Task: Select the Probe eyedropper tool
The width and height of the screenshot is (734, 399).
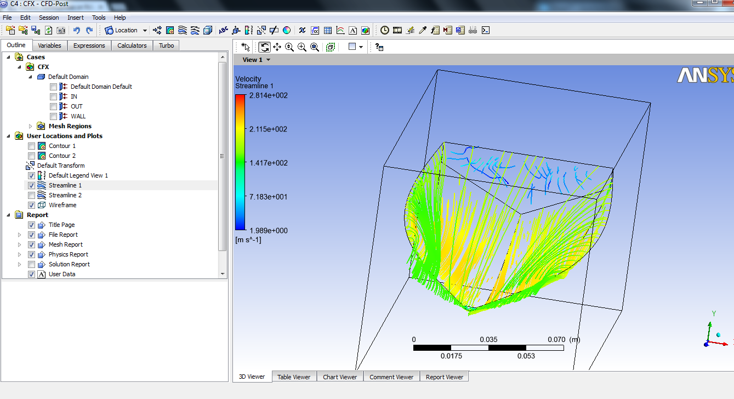Action: tap(423, 30)
